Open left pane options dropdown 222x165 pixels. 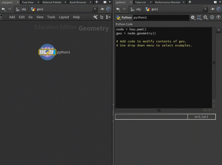tap(110, 2)
